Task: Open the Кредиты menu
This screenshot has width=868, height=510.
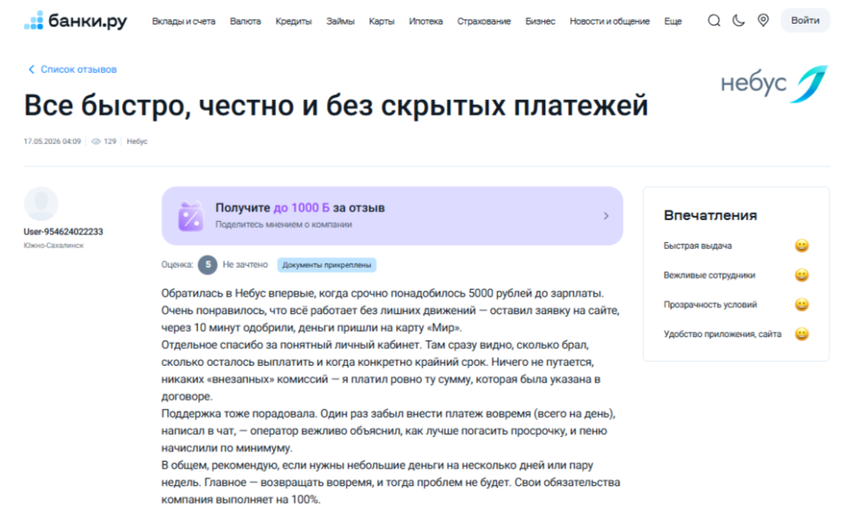Action: [293, 21]
